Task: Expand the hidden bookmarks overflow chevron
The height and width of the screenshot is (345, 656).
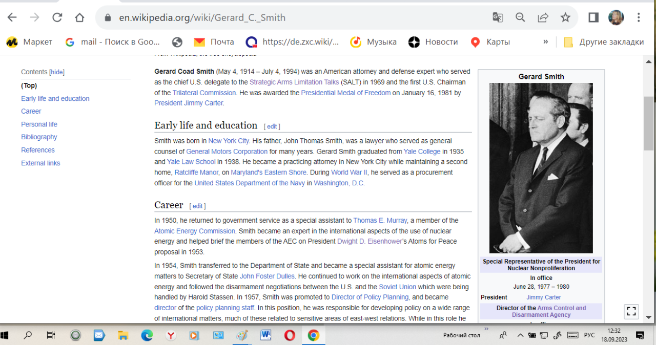Action: click(x=546, y=42)
